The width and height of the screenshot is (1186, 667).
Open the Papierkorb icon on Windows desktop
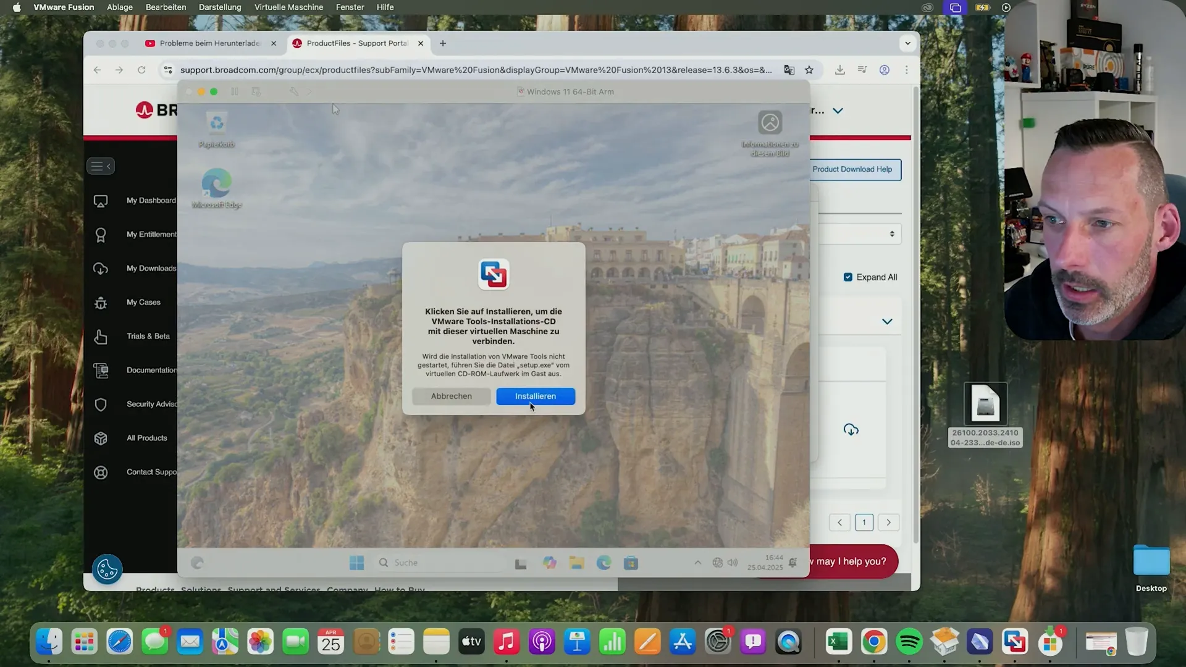[x=217, y=130]
